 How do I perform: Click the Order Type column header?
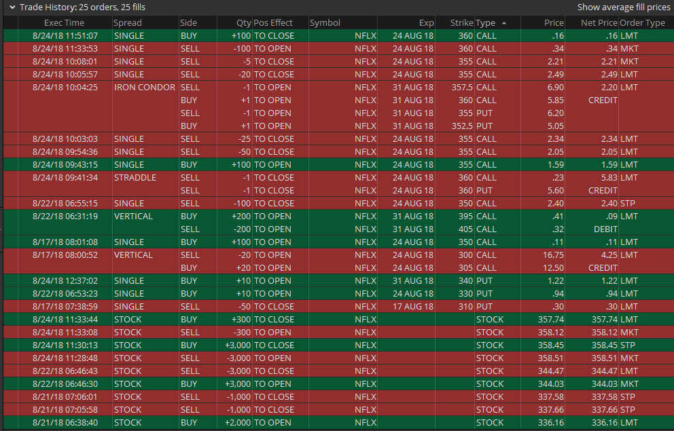click(x=642, y=23)
